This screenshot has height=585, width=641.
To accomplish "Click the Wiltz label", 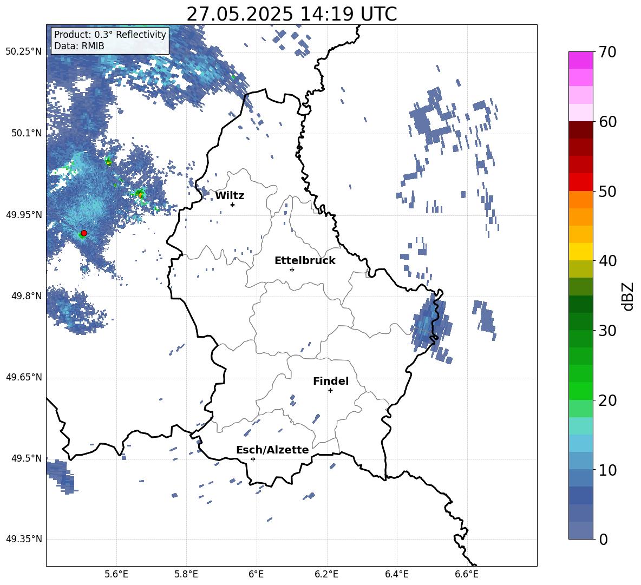I will coord(230,196).
